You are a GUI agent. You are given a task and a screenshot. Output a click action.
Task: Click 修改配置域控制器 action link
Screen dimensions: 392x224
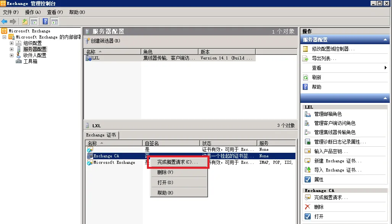coord(333,49)
